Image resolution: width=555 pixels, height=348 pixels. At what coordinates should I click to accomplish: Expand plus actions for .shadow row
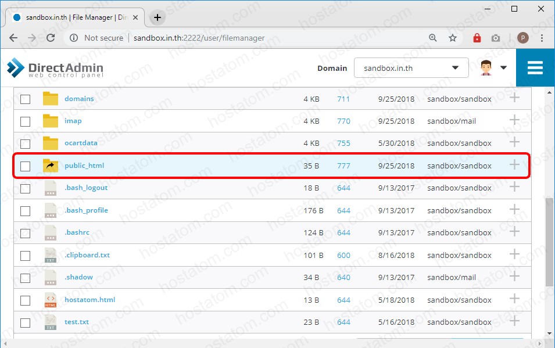pyautogui.click(x=514, y=276)
